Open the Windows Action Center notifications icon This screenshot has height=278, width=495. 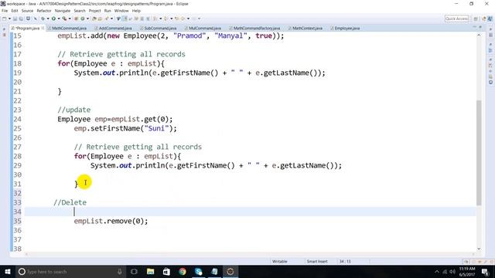pos(486,271)
